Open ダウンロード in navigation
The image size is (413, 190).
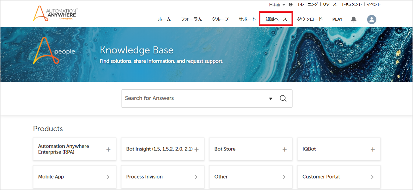point(310,19)
